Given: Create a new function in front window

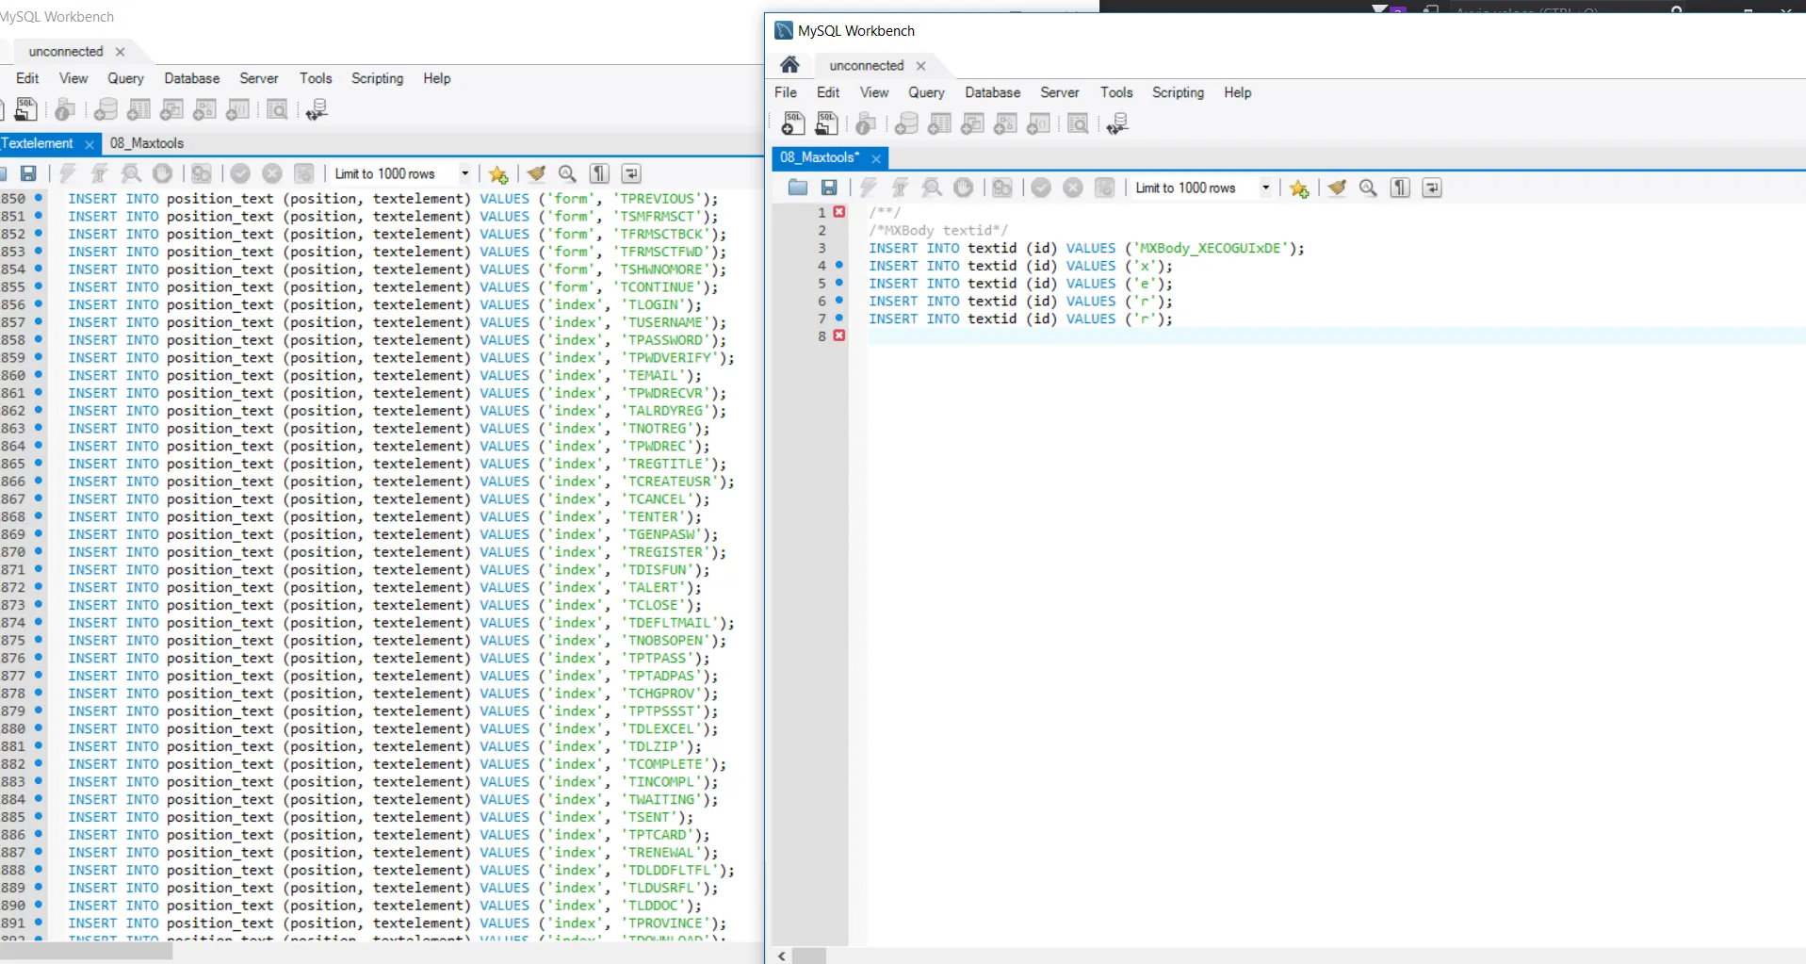Looking at the screenshot, I should point(1038,123).
